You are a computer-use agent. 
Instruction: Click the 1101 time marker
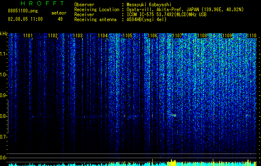(x=28, y=35)
